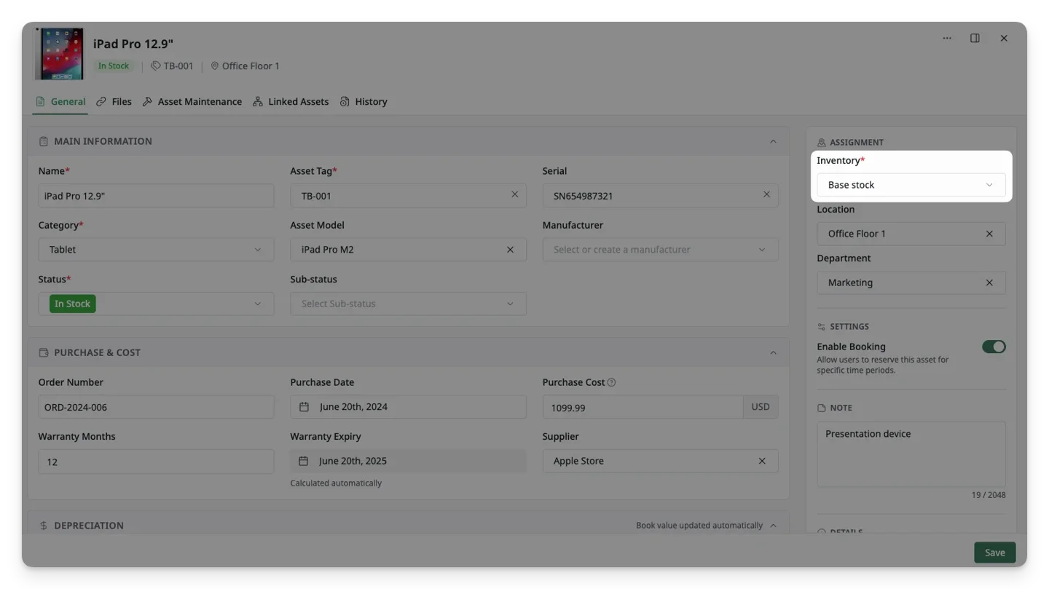Remove the Marketing department selection
Viewport: 1049px width, 589px height.
pyautogui.click(x=989, y=282)
